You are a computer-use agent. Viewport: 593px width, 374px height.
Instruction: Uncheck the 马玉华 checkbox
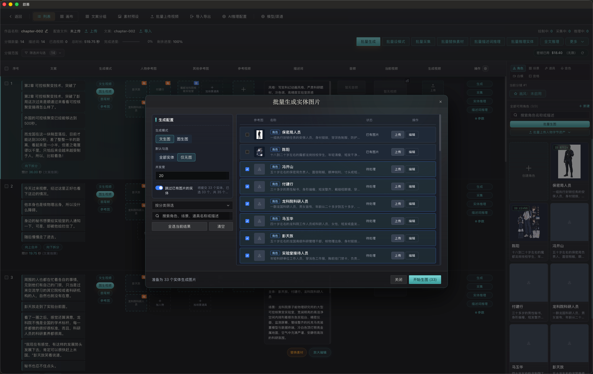pyautogui.click(x=247, y=221)
